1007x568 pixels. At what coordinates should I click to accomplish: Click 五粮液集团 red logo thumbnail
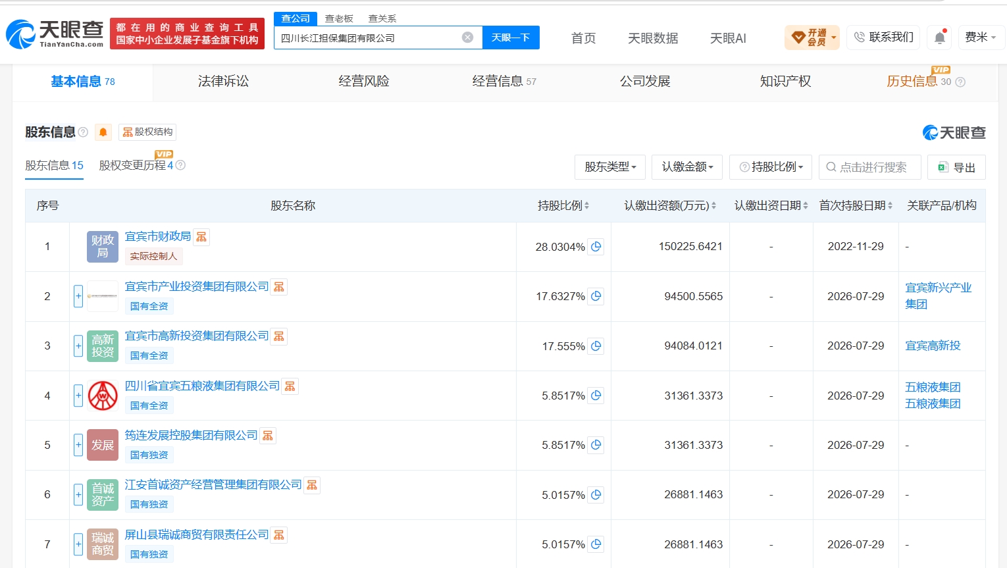click(x=103, y=396)
